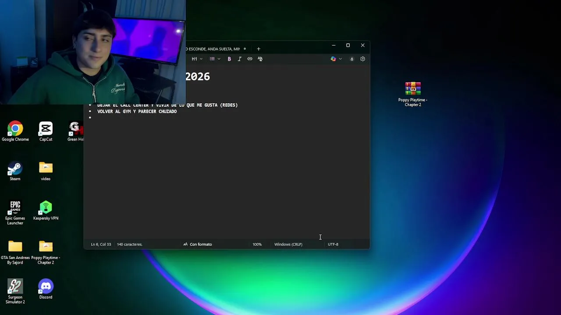
Task: Open the Copilot menu in Notepad
Action: pos(336,59)
